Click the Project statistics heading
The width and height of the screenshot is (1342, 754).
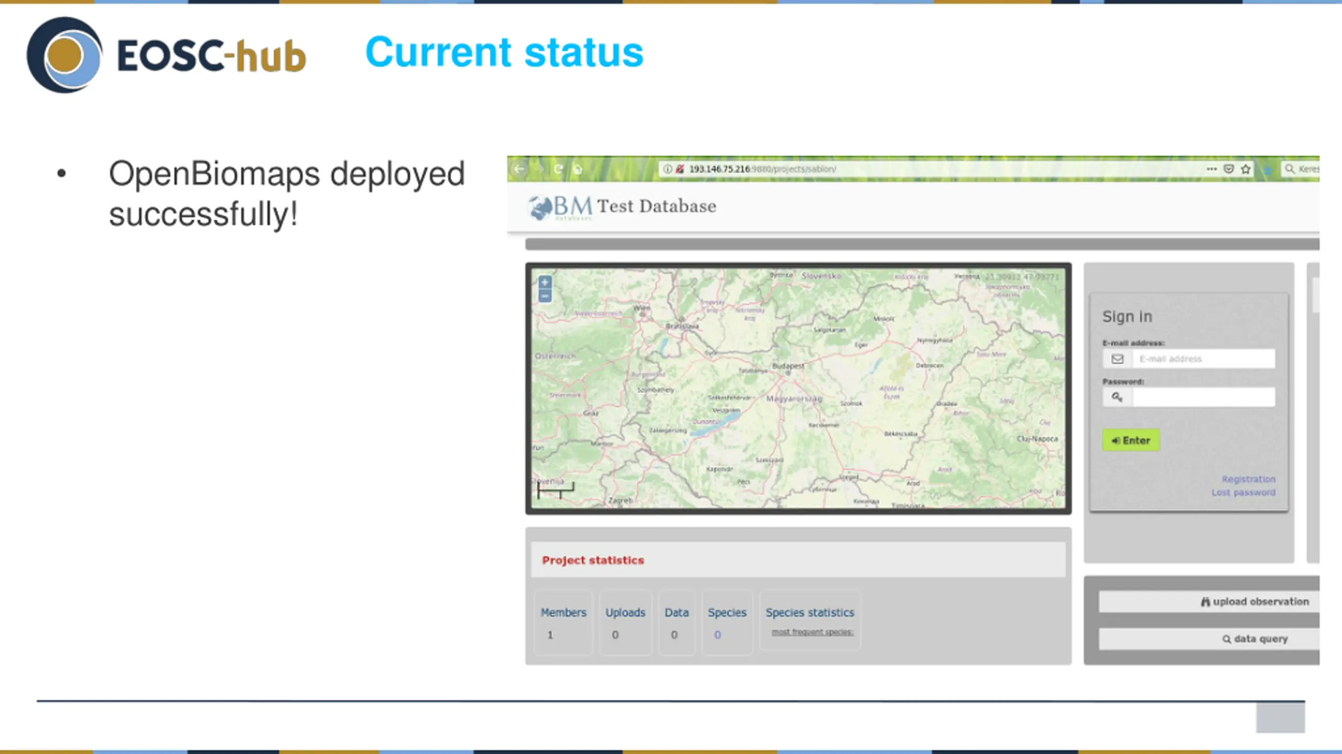pos(593,560)
